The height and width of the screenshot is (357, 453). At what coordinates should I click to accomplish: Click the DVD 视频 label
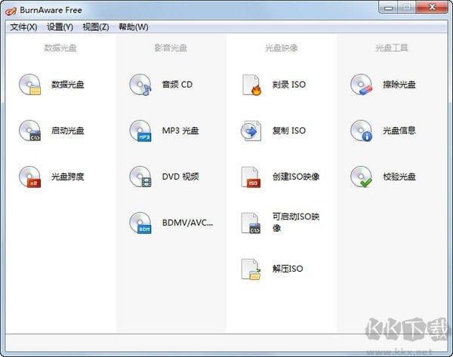180,177
